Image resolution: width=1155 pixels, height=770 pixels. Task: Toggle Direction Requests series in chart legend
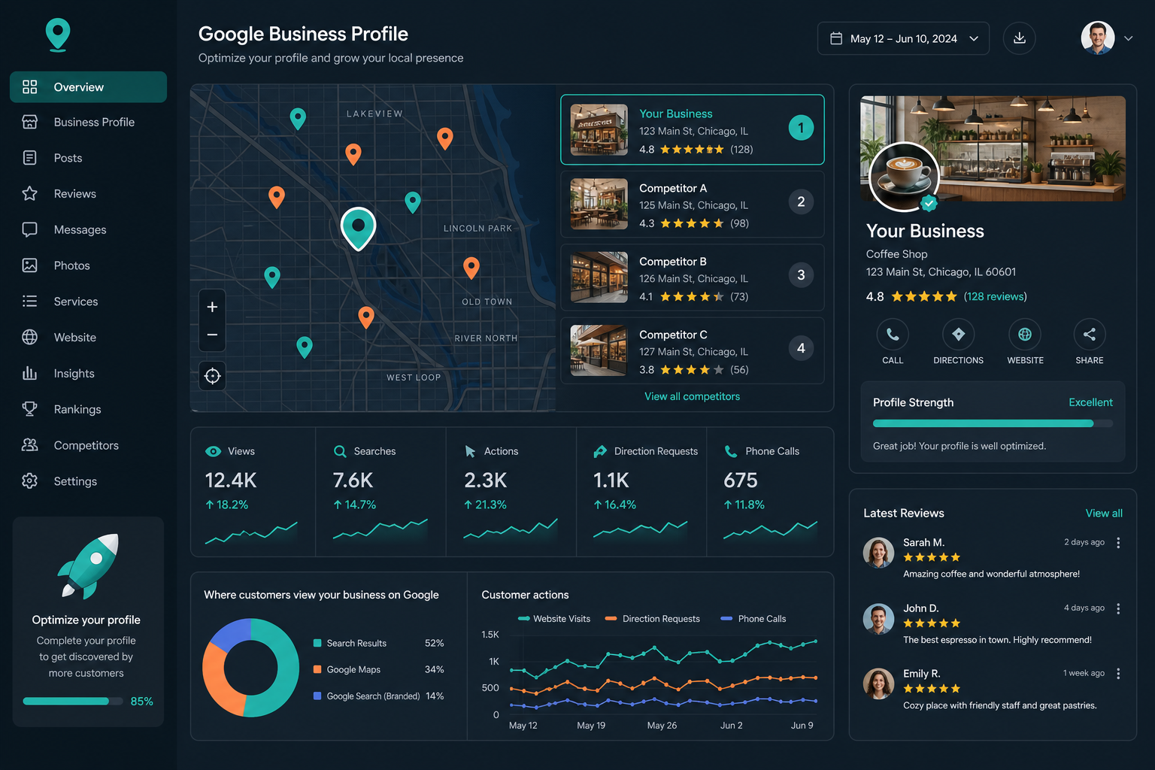pos(652,619)
